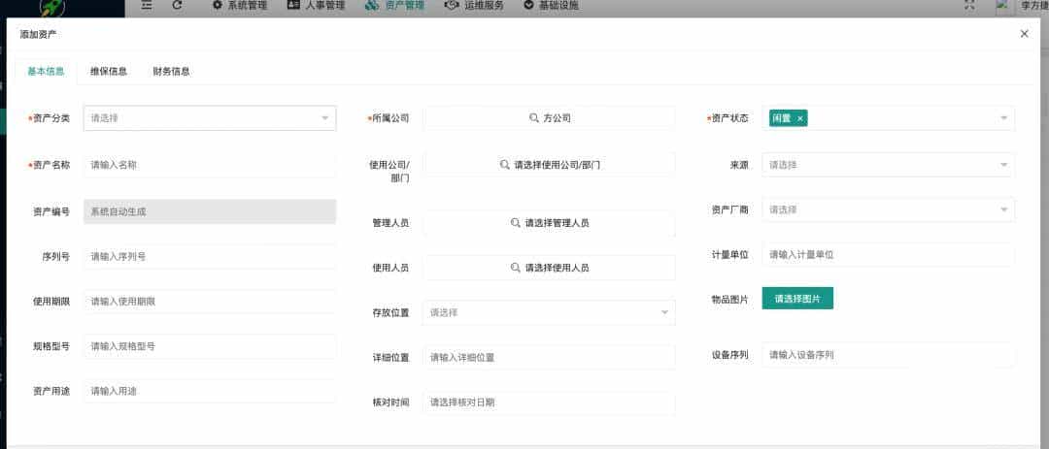Viewport: 1049px width, 449px height.
Task: Close the 添加资产 dialog
Action: point(1025,34)
